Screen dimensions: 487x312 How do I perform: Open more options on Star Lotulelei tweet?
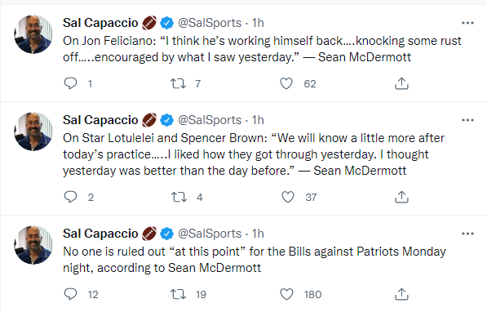point(467,120)
